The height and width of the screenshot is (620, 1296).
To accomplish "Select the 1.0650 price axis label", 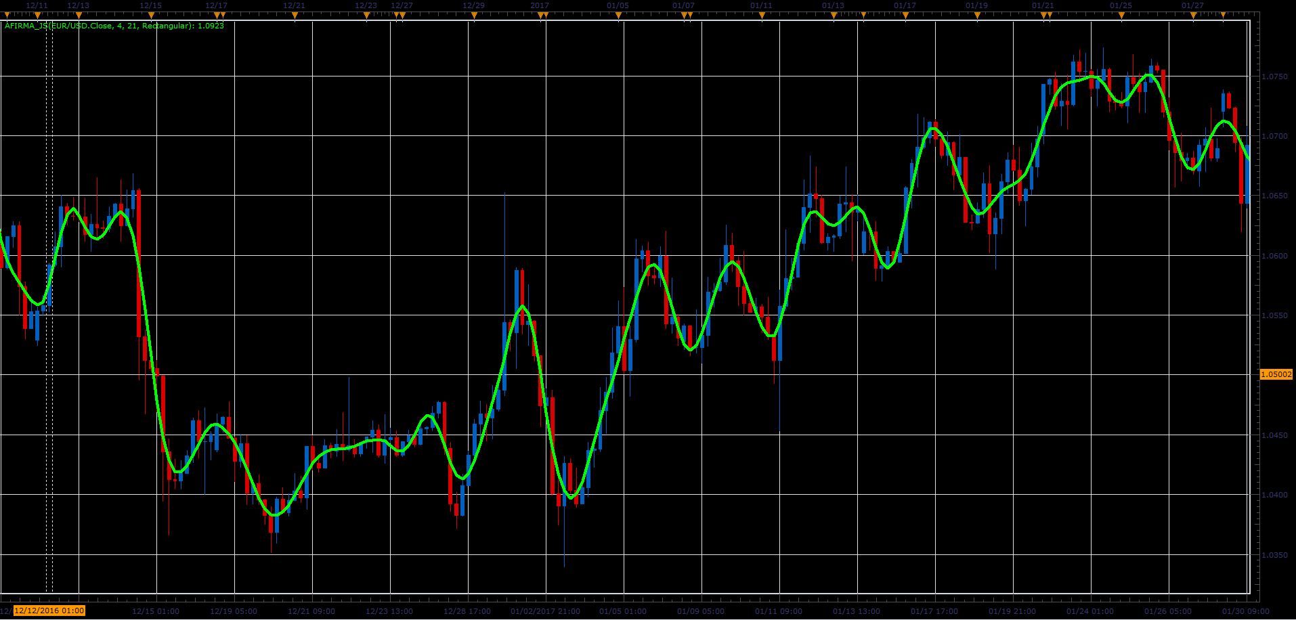I will 1275,196.
